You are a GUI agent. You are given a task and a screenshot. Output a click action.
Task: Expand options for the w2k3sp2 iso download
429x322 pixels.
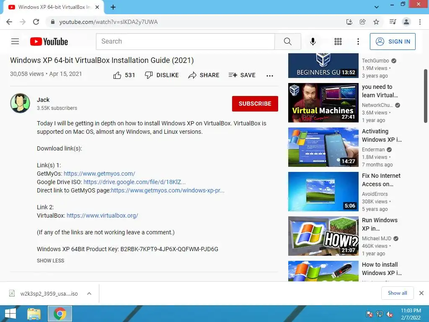[x=89, y=293]
